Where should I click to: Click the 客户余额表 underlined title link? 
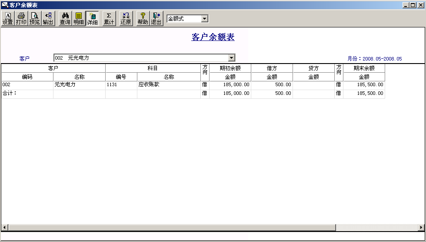click(x=213, y=37)
